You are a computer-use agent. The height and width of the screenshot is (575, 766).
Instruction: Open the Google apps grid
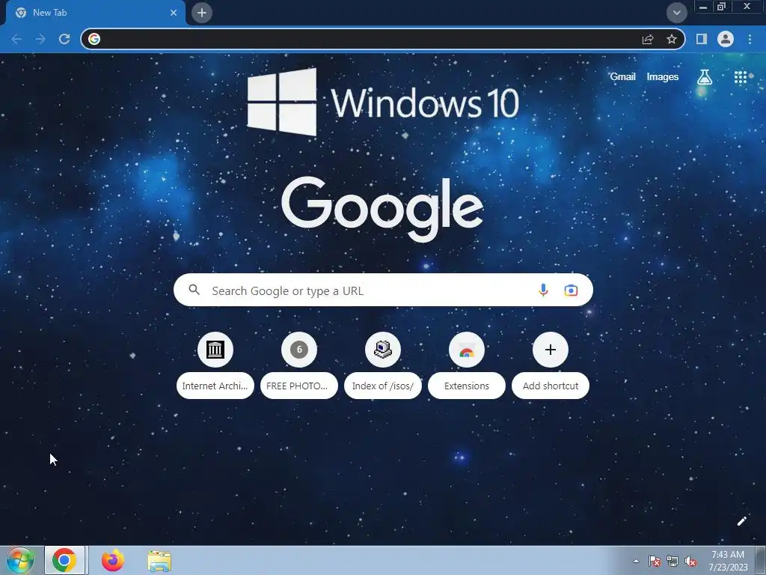741,77
